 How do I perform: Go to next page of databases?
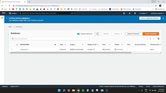click(x=153, y=39)
